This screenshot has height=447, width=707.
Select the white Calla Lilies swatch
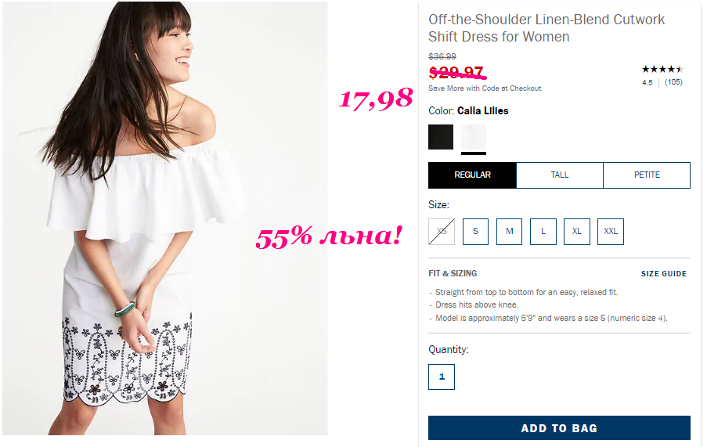coord(474,137)
